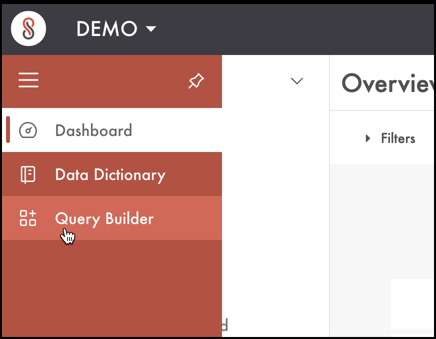The height and width of the screenshot is (339, 436).
Task: Click the red S logo icon
Action: pyautogui.click(x=28, y=28)
